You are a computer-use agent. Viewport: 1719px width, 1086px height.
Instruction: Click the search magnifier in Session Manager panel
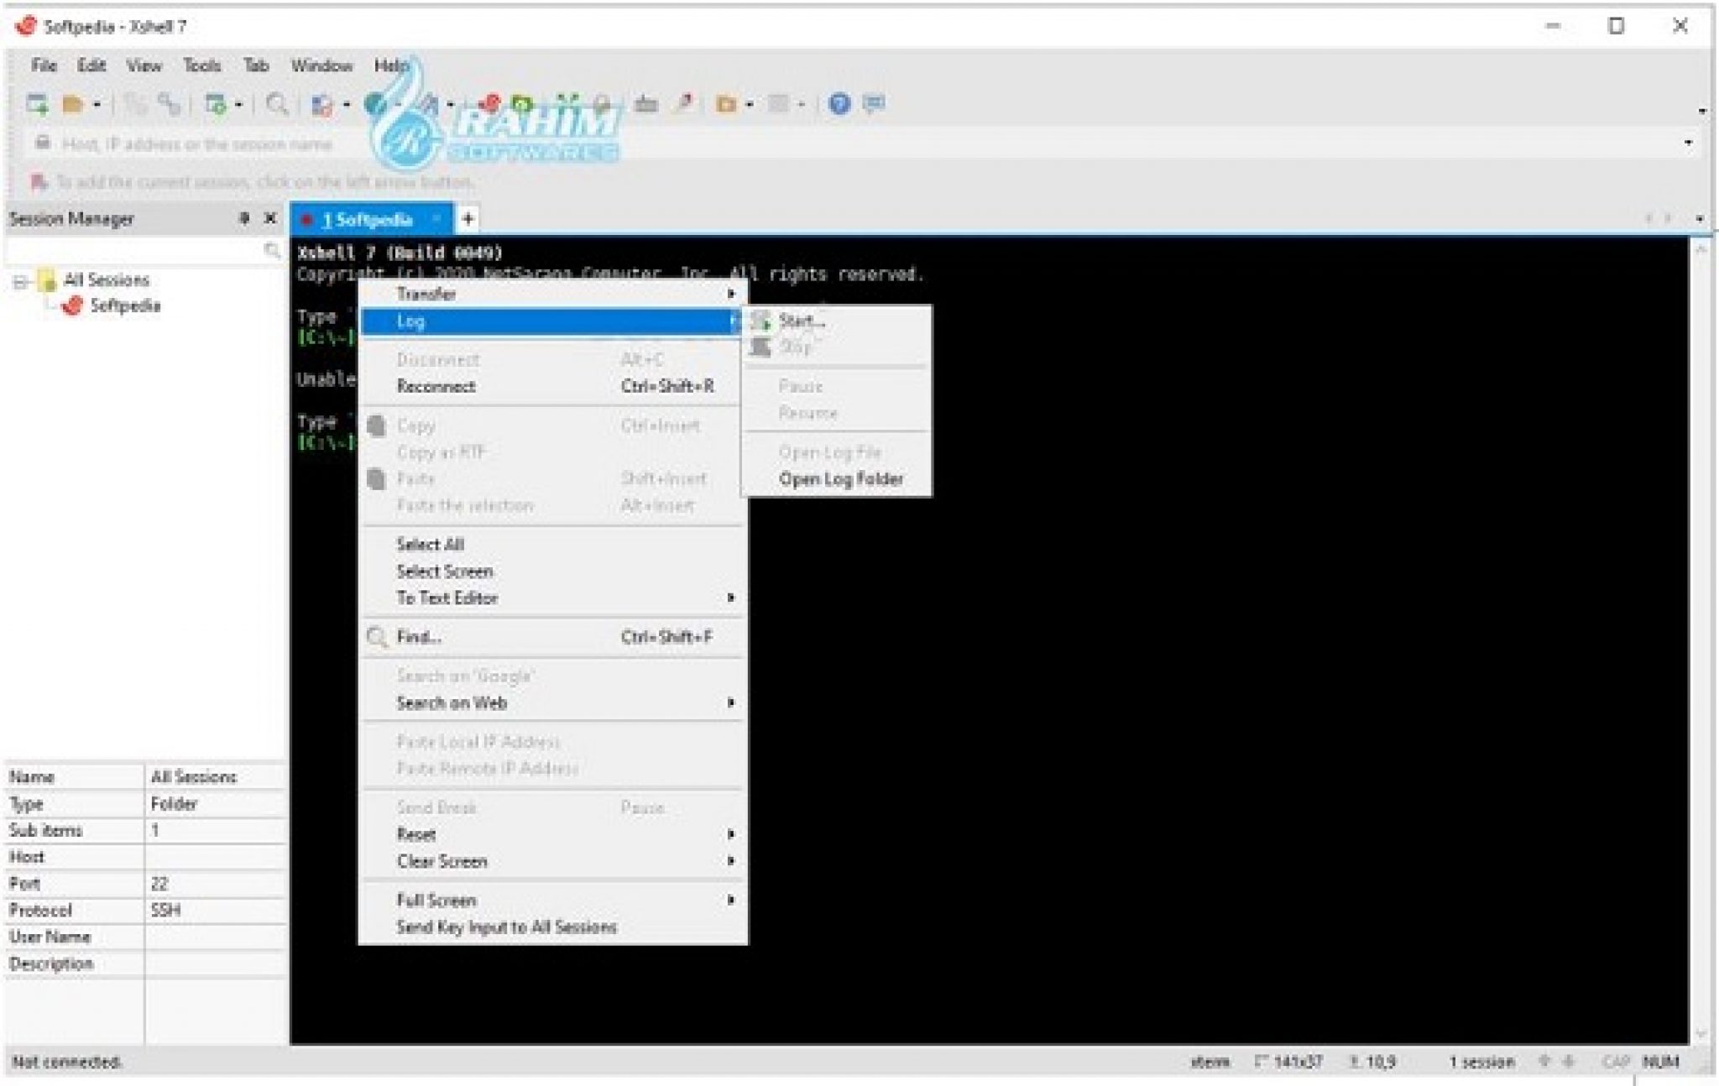271,249
